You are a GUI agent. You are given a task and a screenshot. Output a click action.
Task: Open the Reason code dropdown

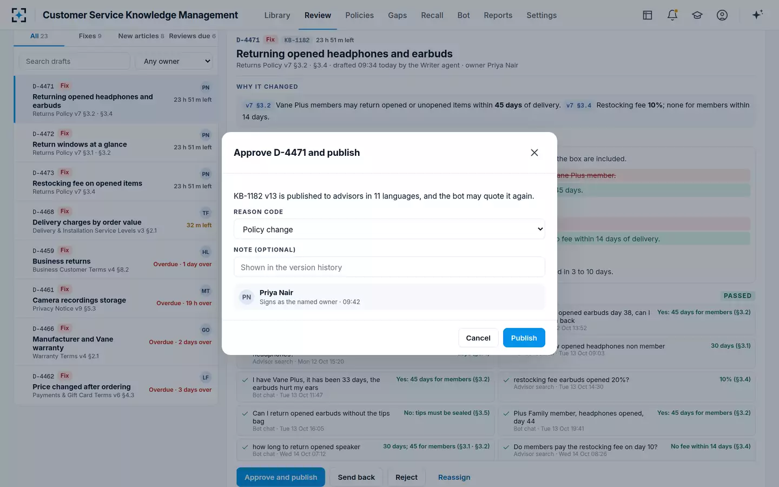pyautogui.click(x=389, y=229)
